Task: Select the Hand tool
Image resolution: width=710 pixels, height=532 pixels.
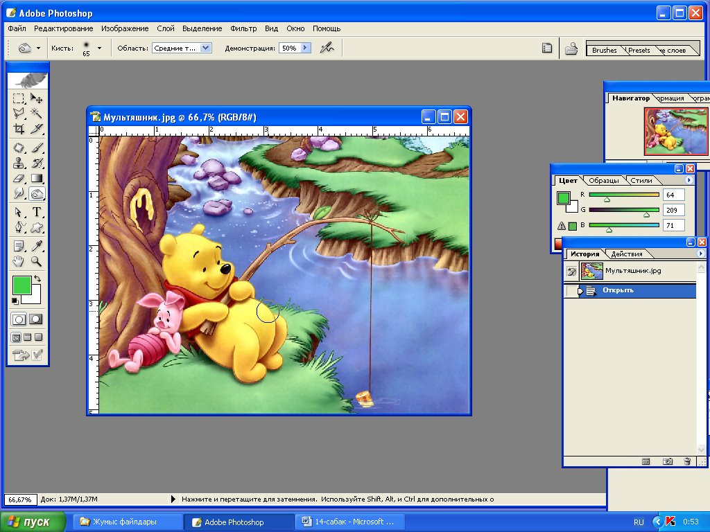Action: pyautogui.click(x=19, y=261)
